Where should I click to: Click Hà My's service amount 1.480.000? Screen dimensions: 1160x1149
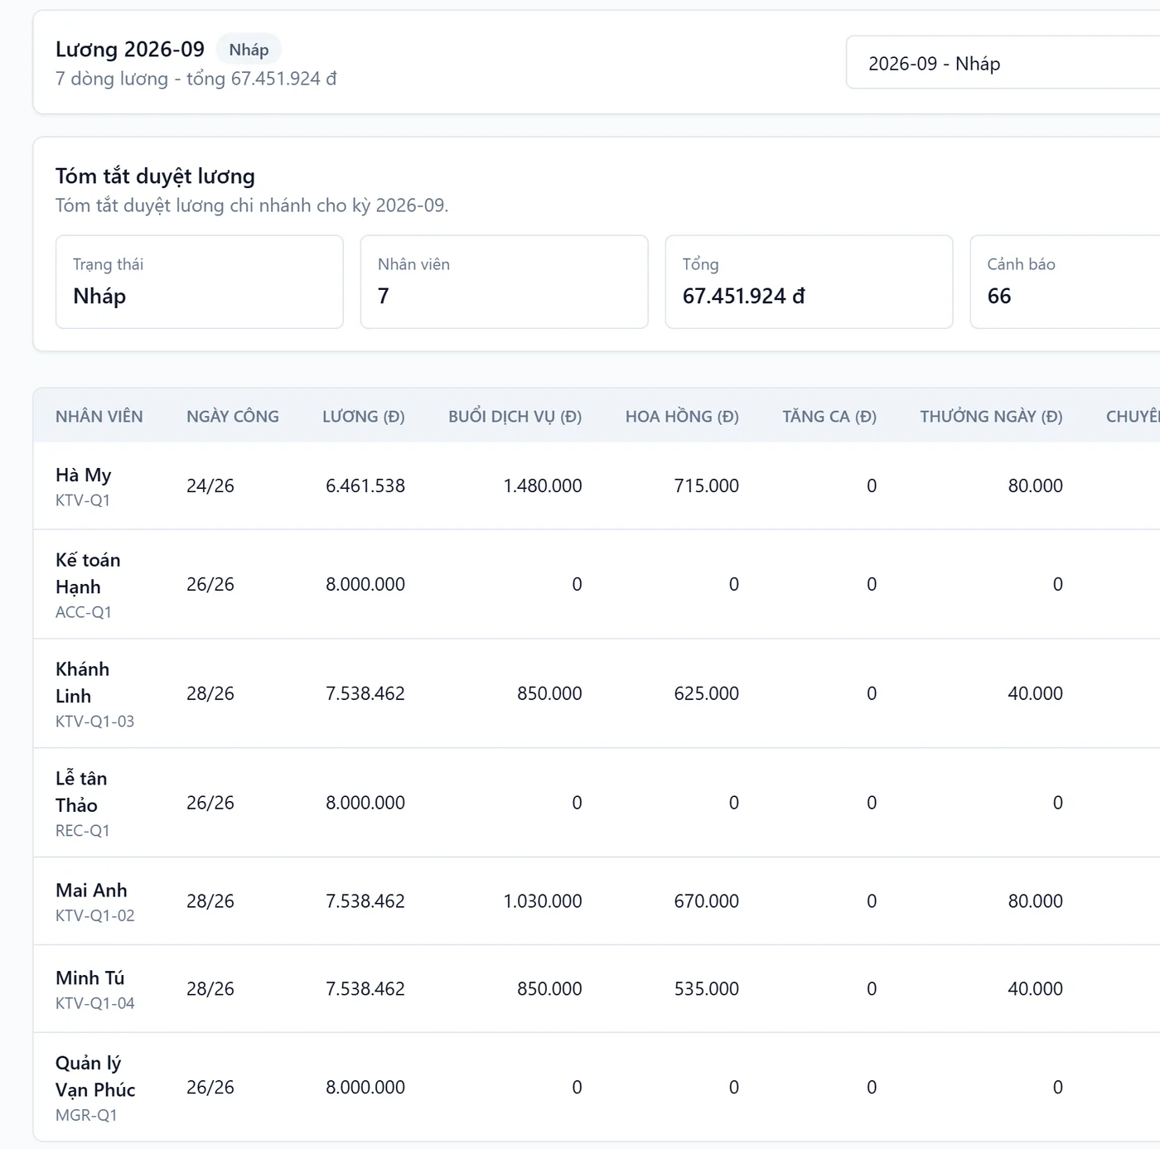point(543,485)
